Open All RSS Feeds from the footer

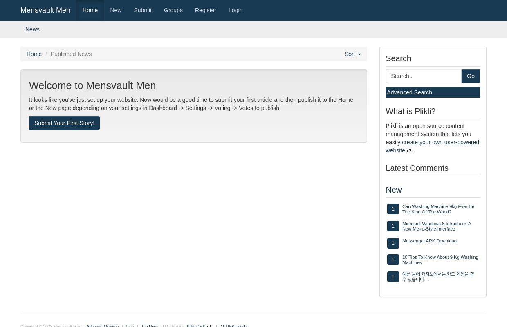tap(233, 326)
